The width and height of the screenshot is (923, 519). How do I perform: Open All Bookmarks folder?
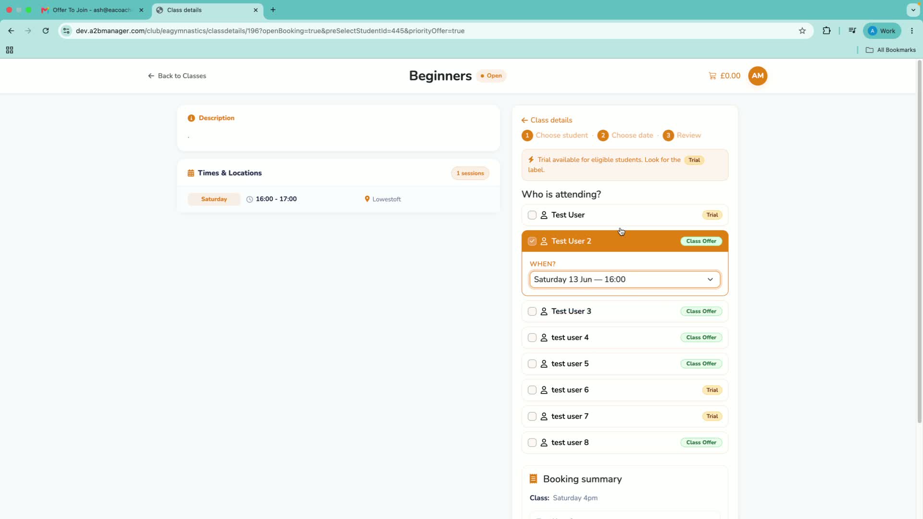(x=891, y=50)
